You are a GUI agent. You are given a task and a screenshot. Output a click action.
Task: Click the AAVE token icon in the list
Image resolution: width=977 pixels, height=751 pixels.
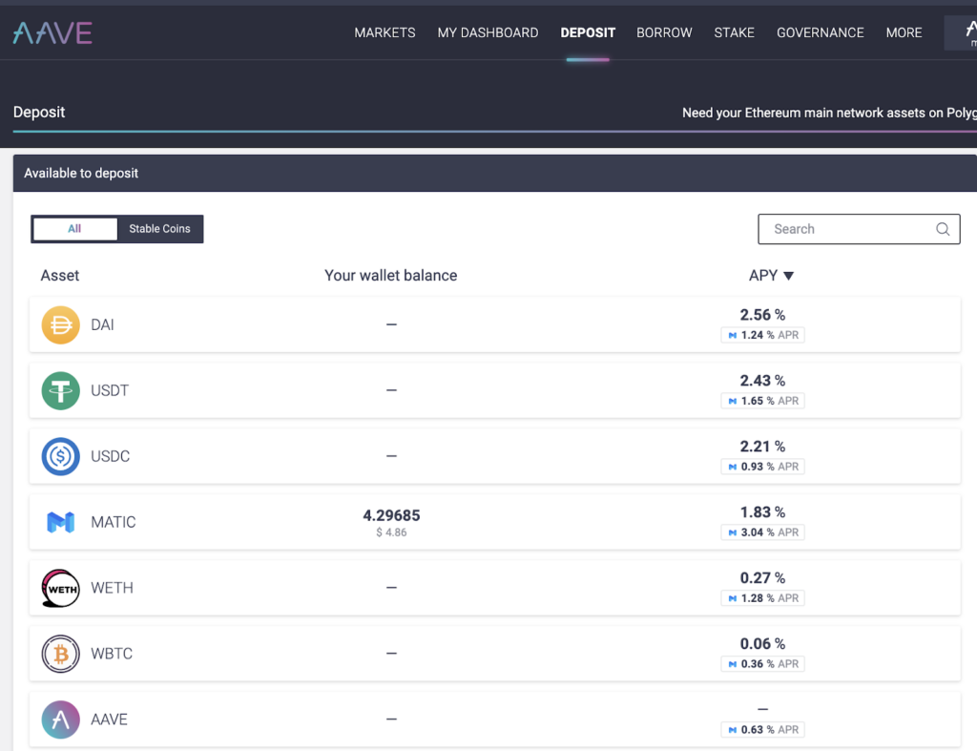pos(60,719)
